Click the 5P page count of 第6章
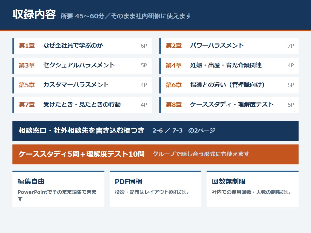 click(291, 85)
